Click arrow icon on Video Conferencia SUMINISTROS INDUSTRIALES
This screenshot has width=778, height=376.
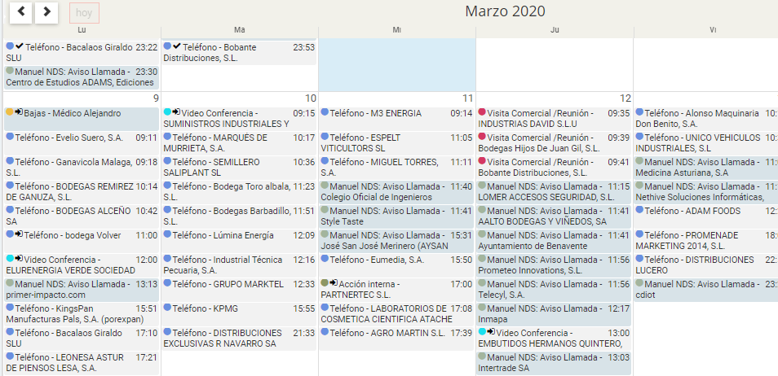[x=176, y=112]
